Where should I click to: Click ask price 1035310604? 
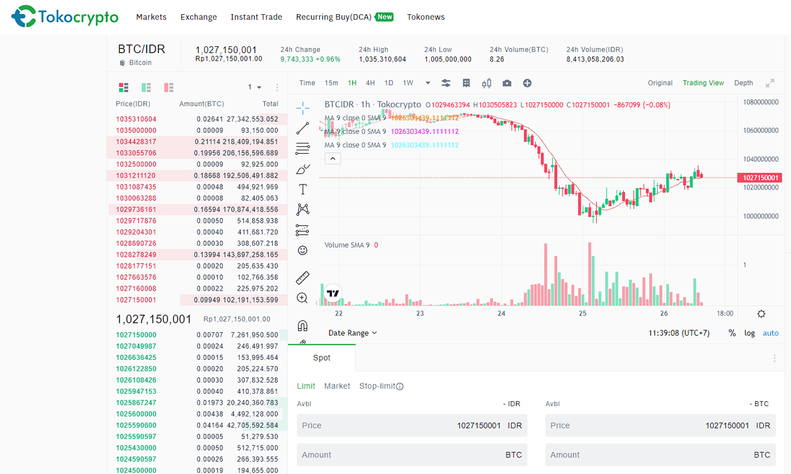tap(136, 119)
